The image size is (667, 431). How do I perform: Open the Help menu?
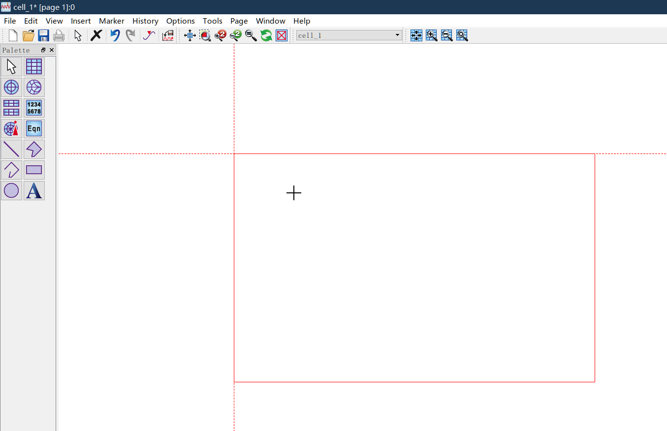click(302, 21)
